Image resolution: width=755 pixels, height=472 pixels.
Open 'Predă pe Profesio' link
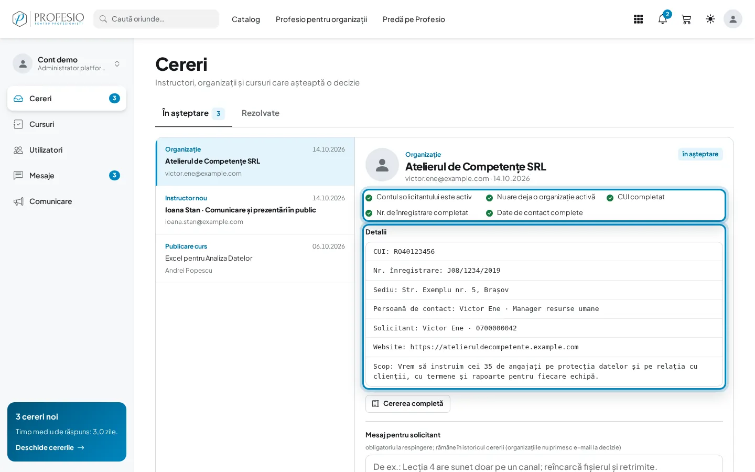414,19
